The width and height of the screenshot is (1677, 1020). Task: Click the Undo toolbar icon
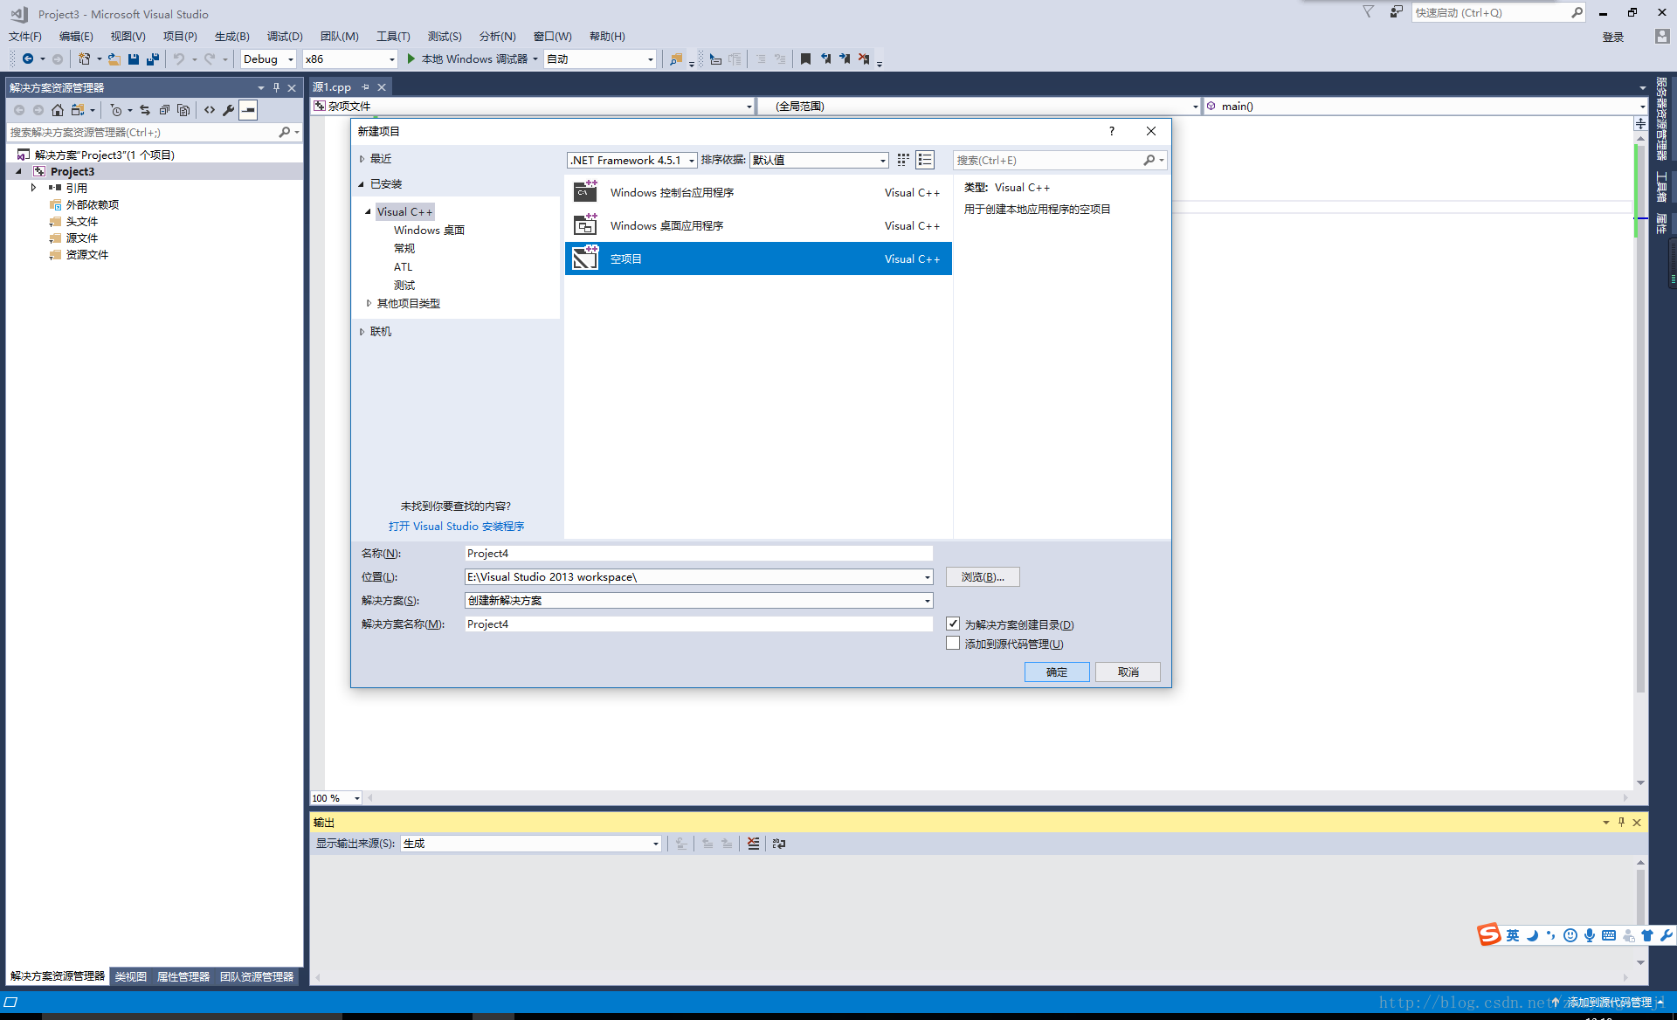coord(178,59)
